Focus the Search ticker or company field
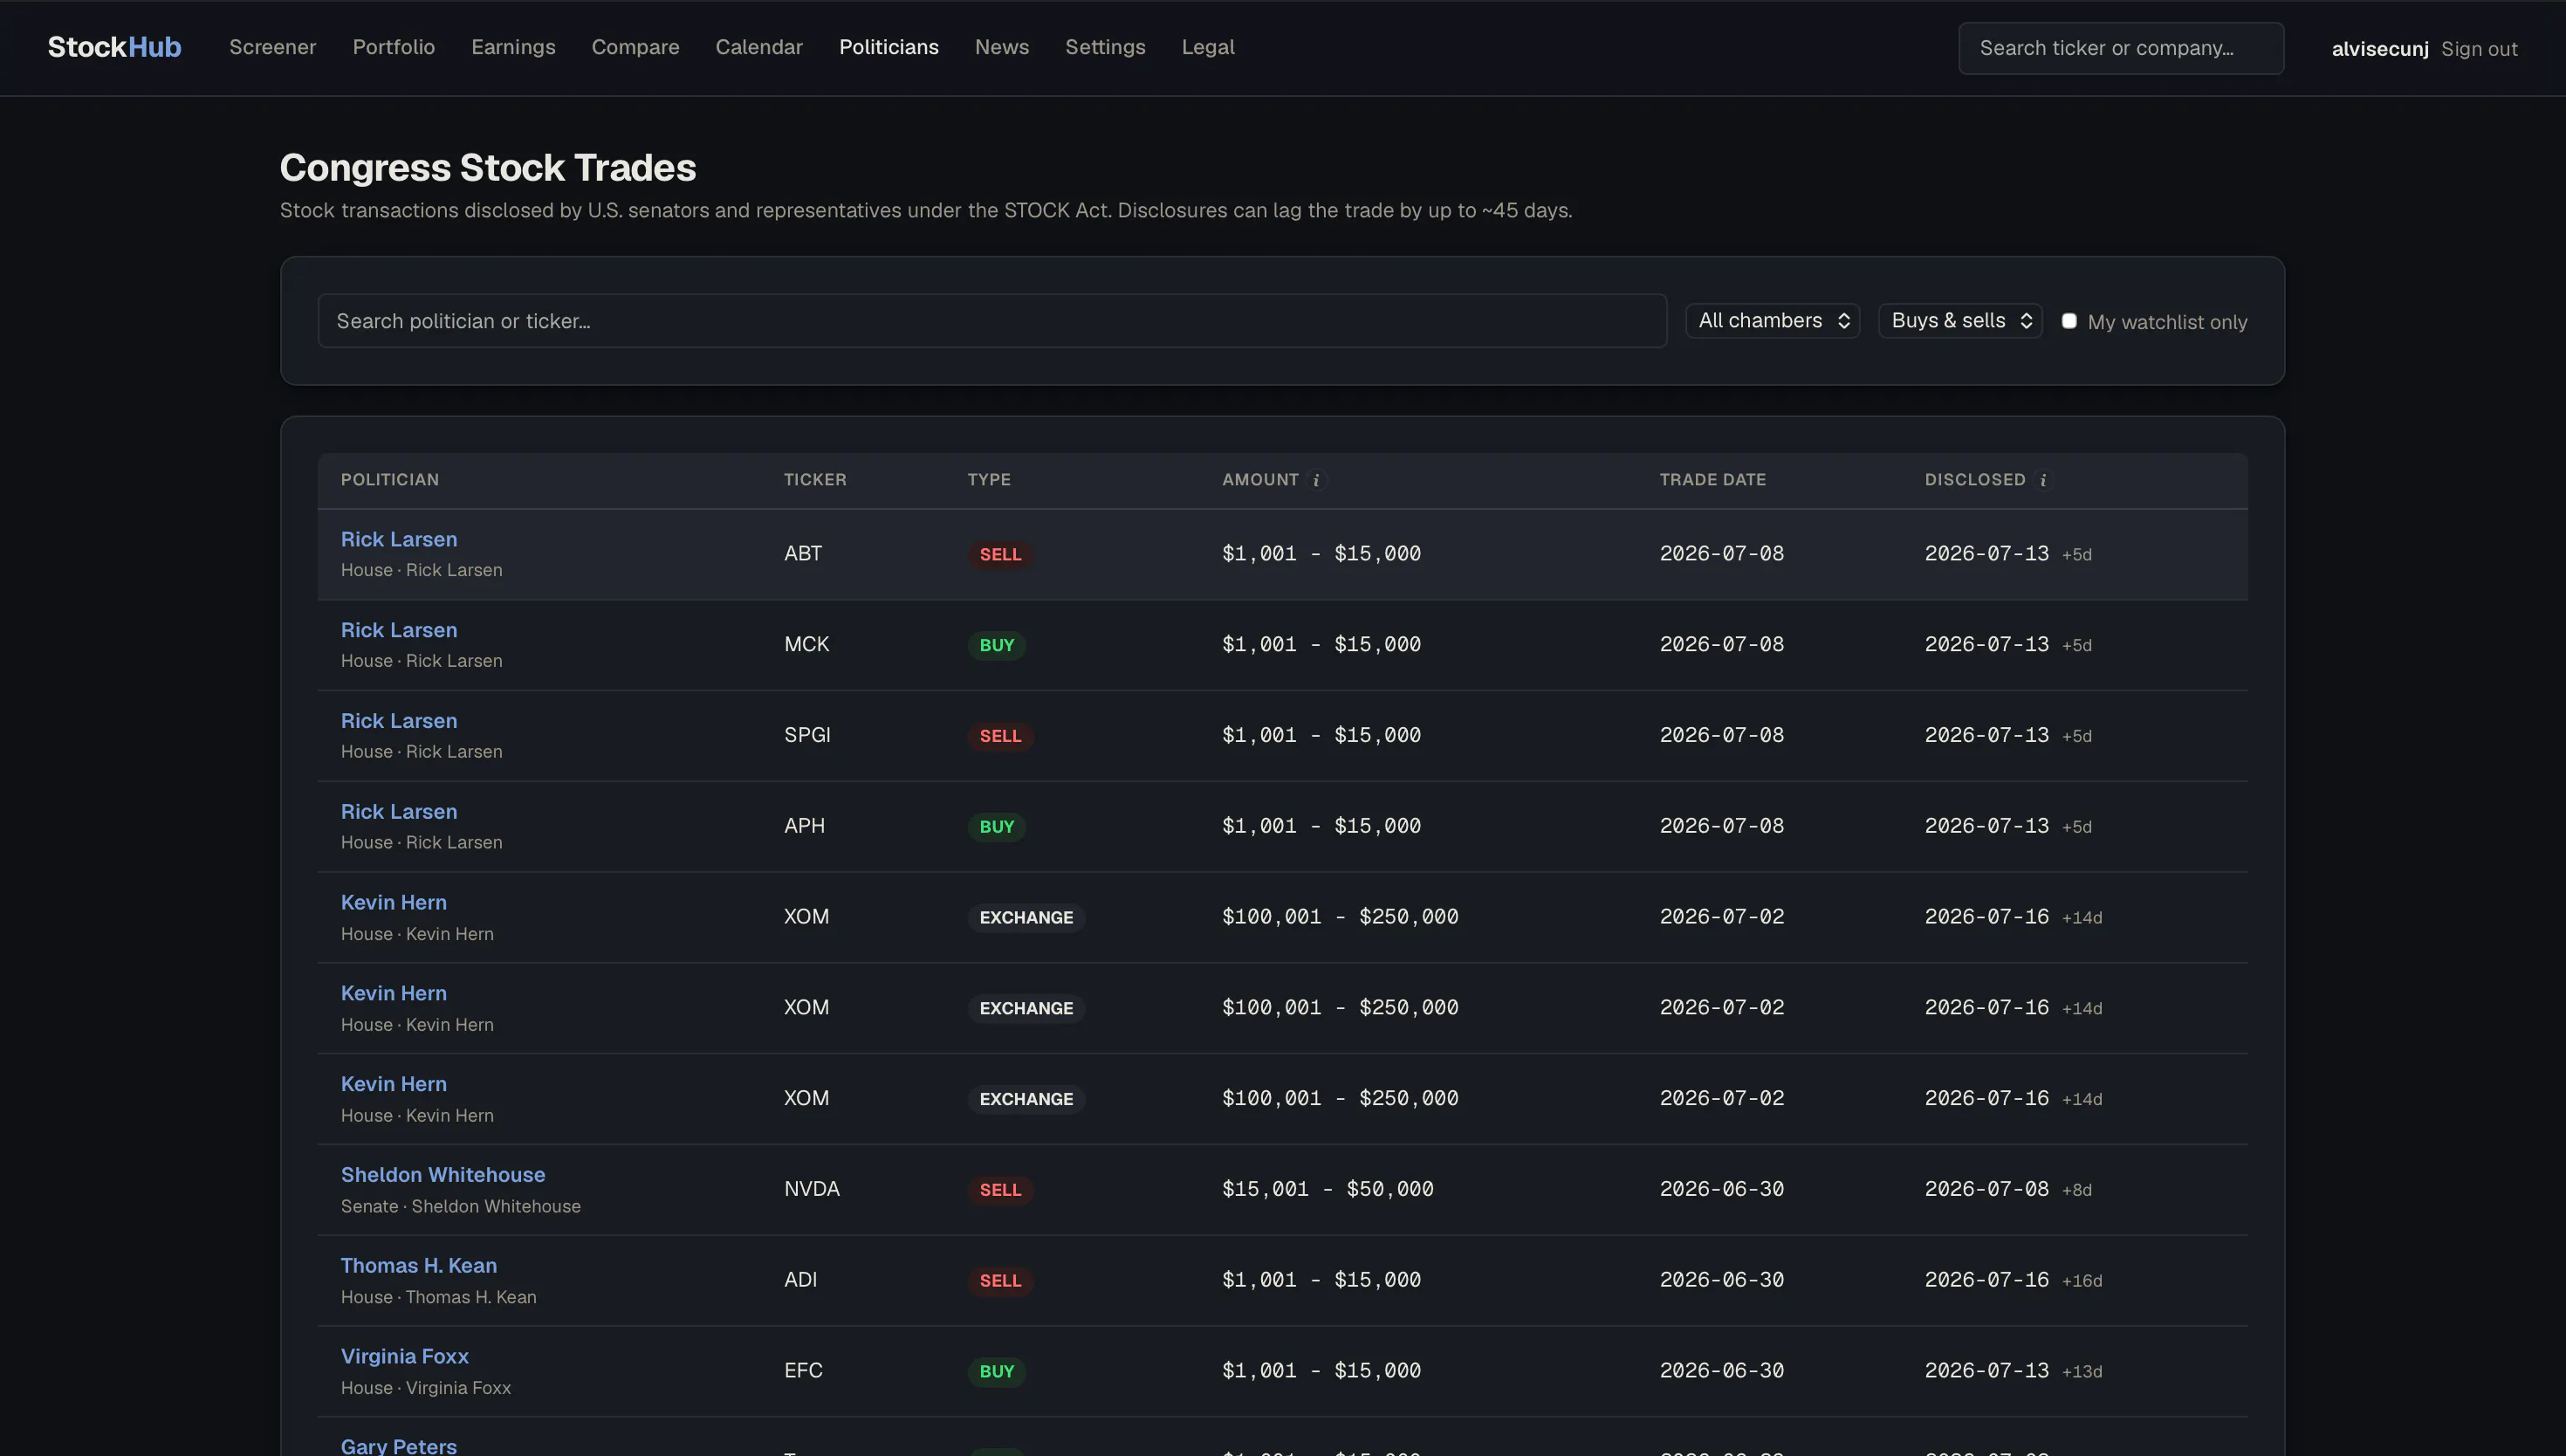Viewport: 2566px width, 1456px height. click(2121, 48)
